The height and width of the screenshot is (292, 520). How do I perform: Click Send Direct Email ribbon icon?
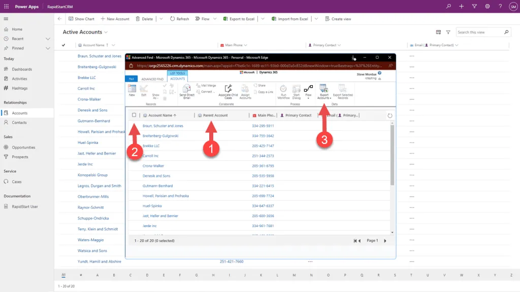[x=186, y=89]
